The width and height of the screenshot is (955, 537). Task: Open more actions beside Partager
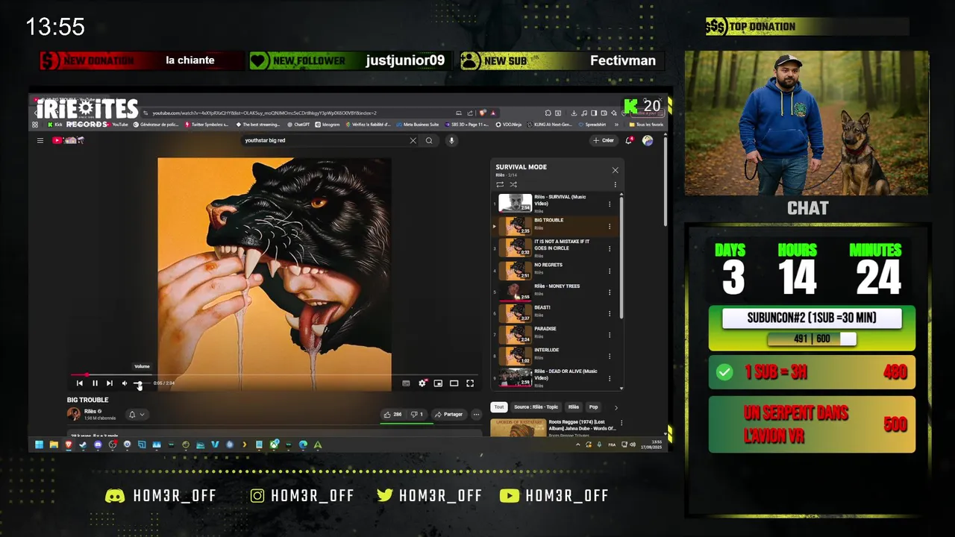point(476,415)
